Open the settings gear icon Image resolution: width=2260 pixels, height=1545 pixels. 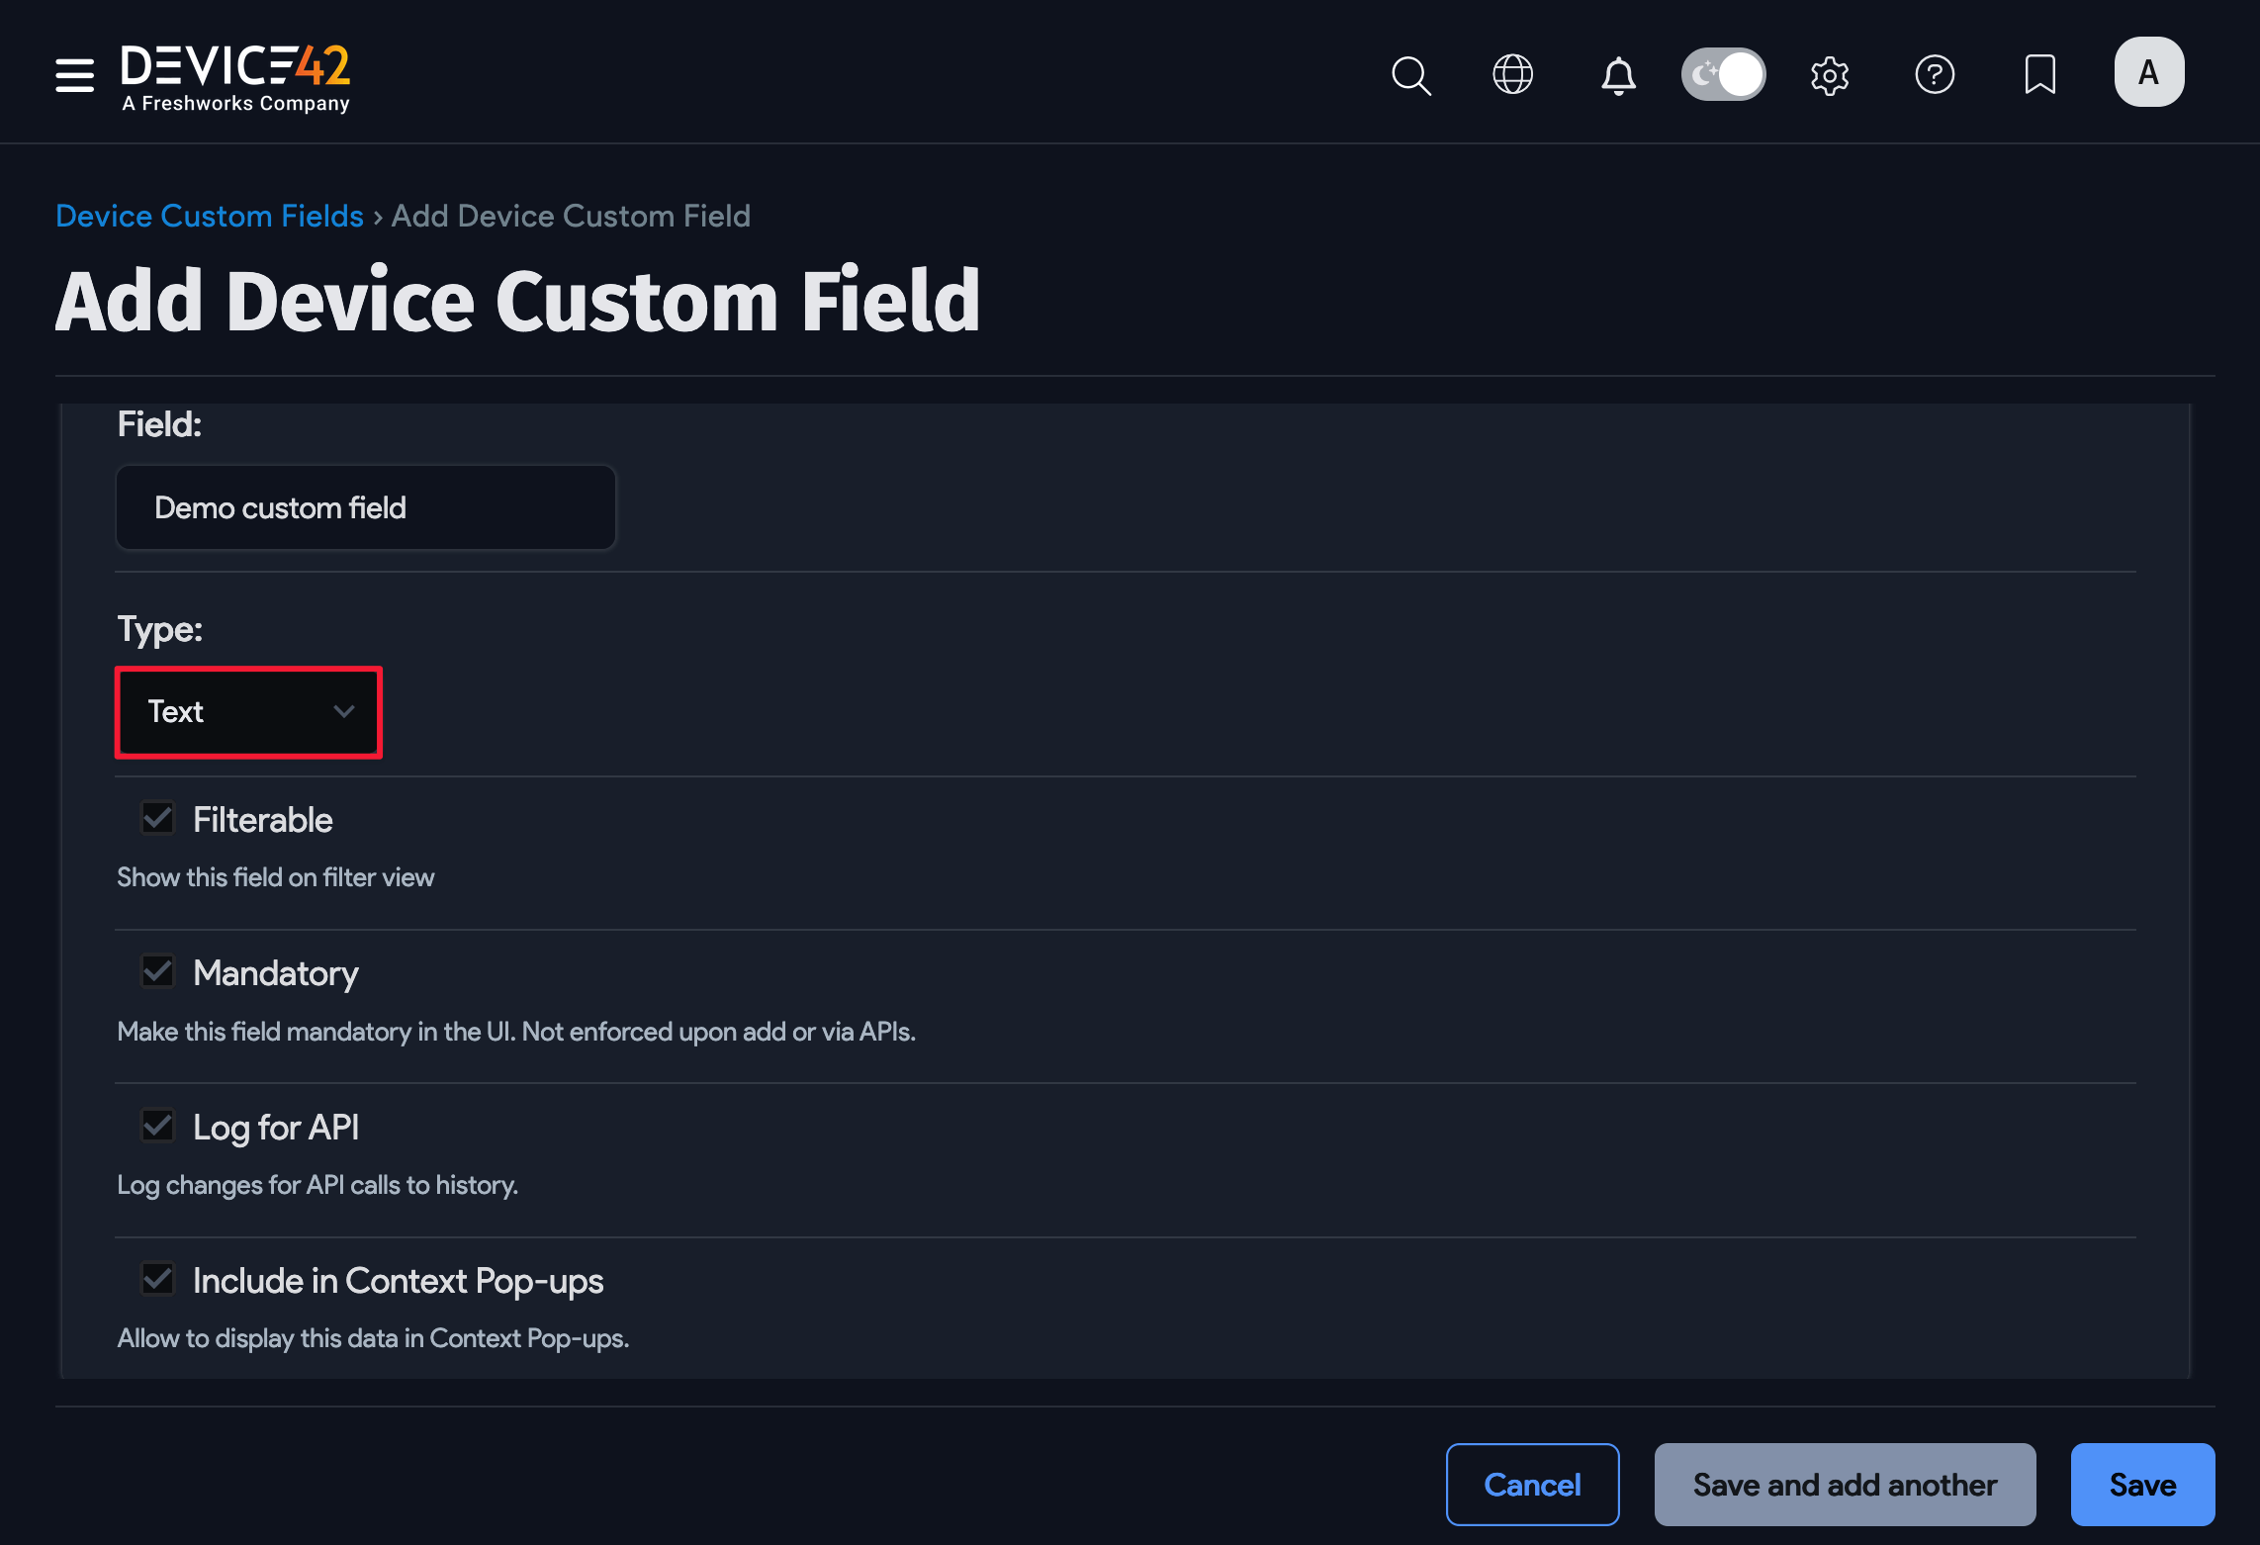coord(1829,74)
